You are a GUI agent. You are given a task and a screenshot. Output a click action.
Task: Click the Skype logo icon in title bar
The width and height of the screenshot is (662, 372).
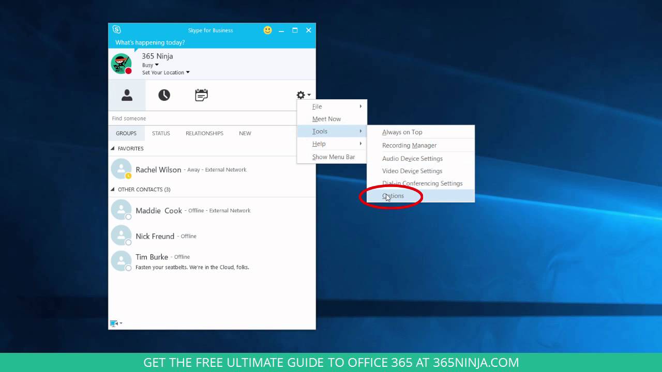click(116, 30)
